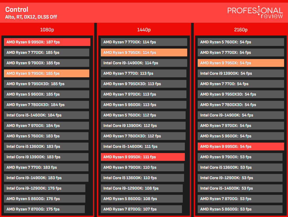Click 'Intel Core i5 13600K: 53 fps' bar
The height and width of the screenshot is (217, 288).
(240, 167)
